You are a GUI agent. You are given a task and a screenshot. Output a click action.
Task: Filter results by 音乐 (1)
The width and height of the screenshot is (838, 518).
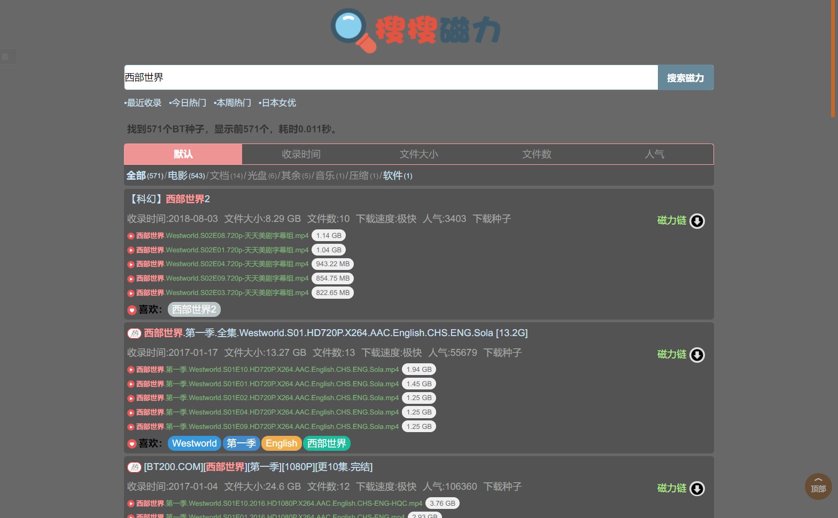330,176
